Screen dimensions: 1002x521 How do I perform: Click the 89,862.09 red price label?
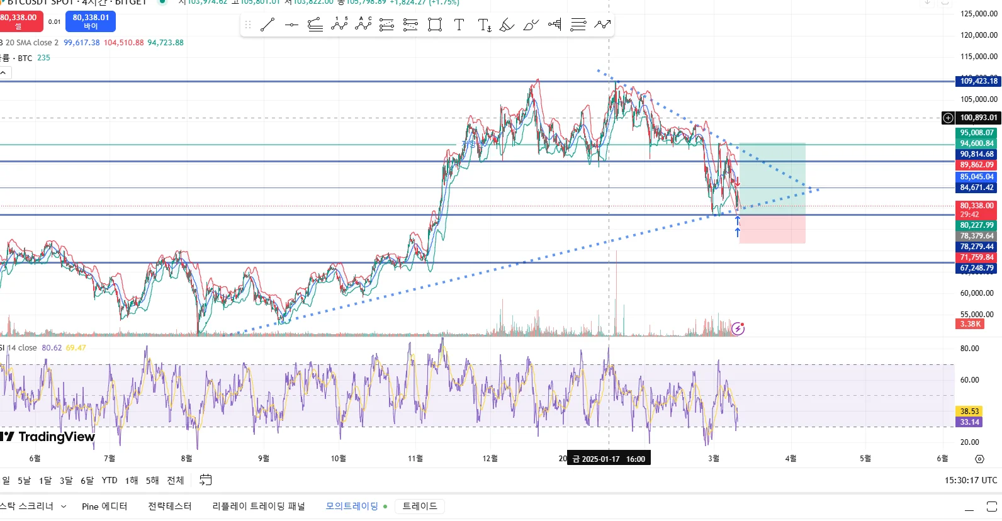(x=977, y=165)
